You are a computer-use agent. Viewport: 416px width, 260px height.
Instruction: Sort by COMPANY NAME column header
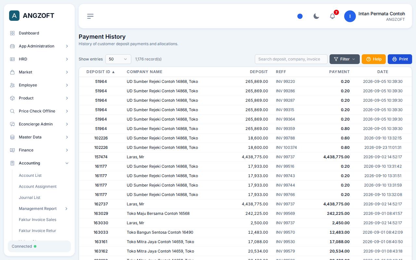coord(144,72)
